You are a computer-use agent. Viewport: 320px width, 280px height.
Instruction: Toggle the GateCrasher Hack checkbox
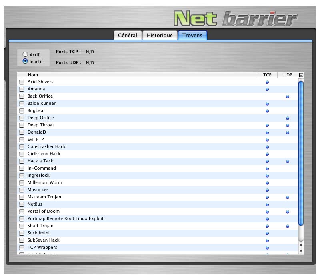(22, 147)
